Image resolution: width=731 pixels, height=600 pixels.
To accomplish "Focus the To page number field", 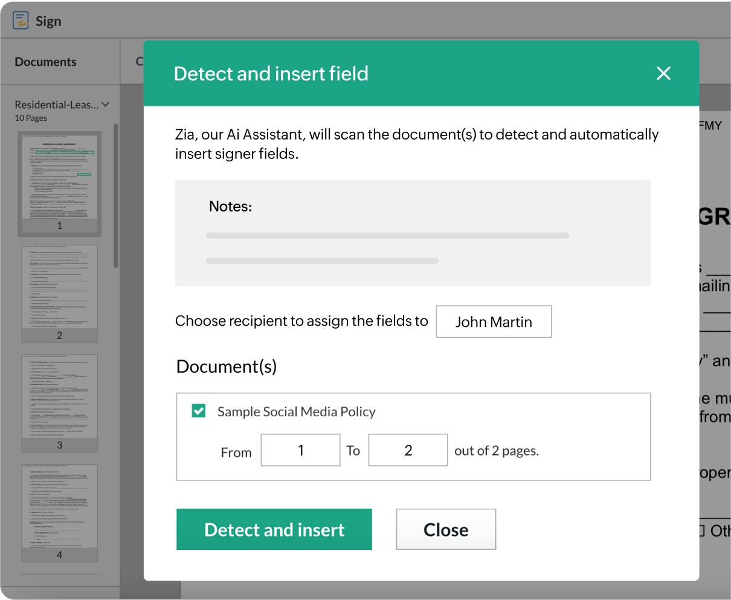I will coord(408,450).
